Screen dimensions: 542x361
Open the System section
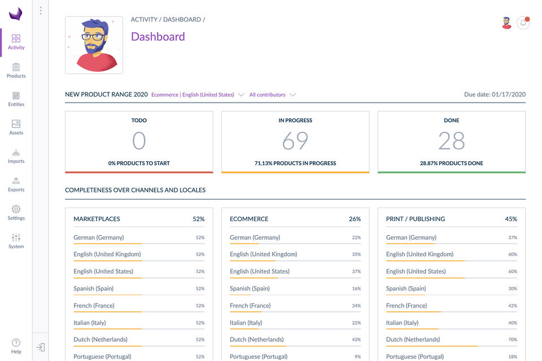(16, 241)
